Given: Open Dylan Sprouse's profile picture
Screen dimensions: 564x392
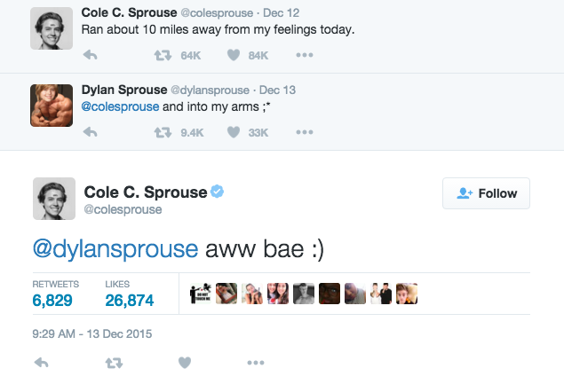Looking at the screenshot, I should click(52, 106).
